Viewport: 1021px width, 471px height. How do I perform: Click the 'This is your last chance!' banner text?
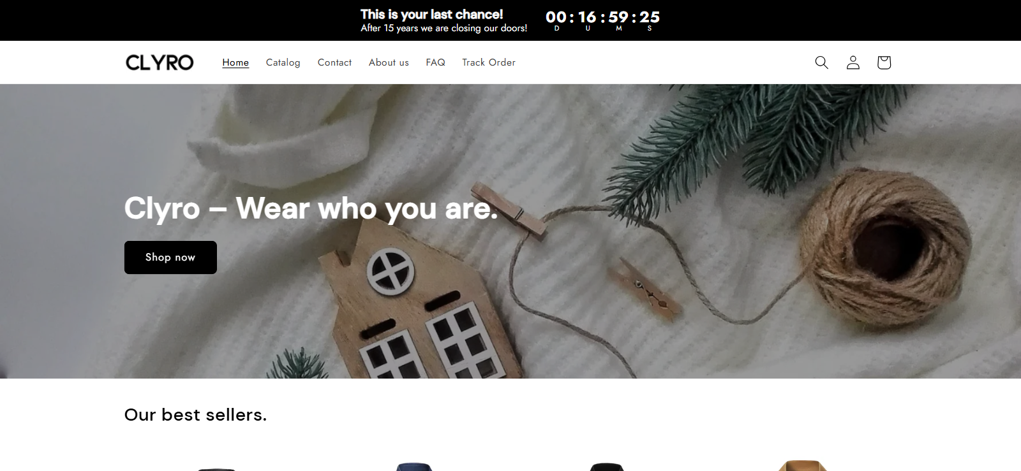click(431, 14)
